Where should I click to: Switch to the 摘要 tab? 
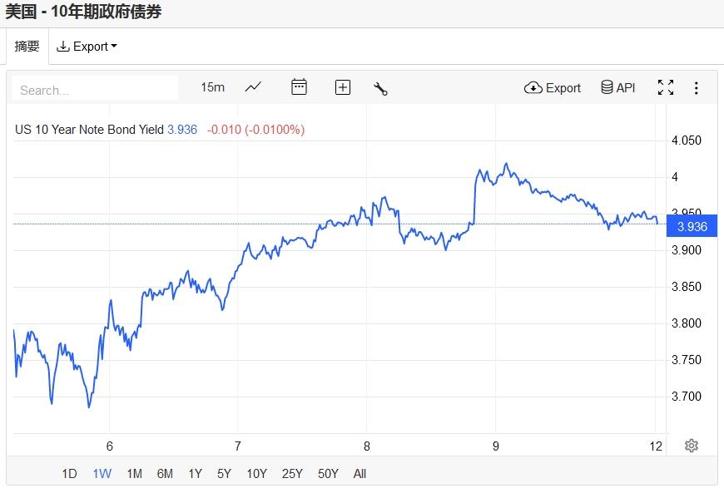pos(27,47)
